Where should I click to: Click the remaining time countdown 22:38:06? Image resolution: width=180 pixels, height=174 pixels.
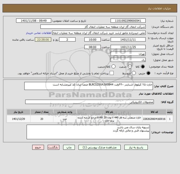click(x=43, y=40)
